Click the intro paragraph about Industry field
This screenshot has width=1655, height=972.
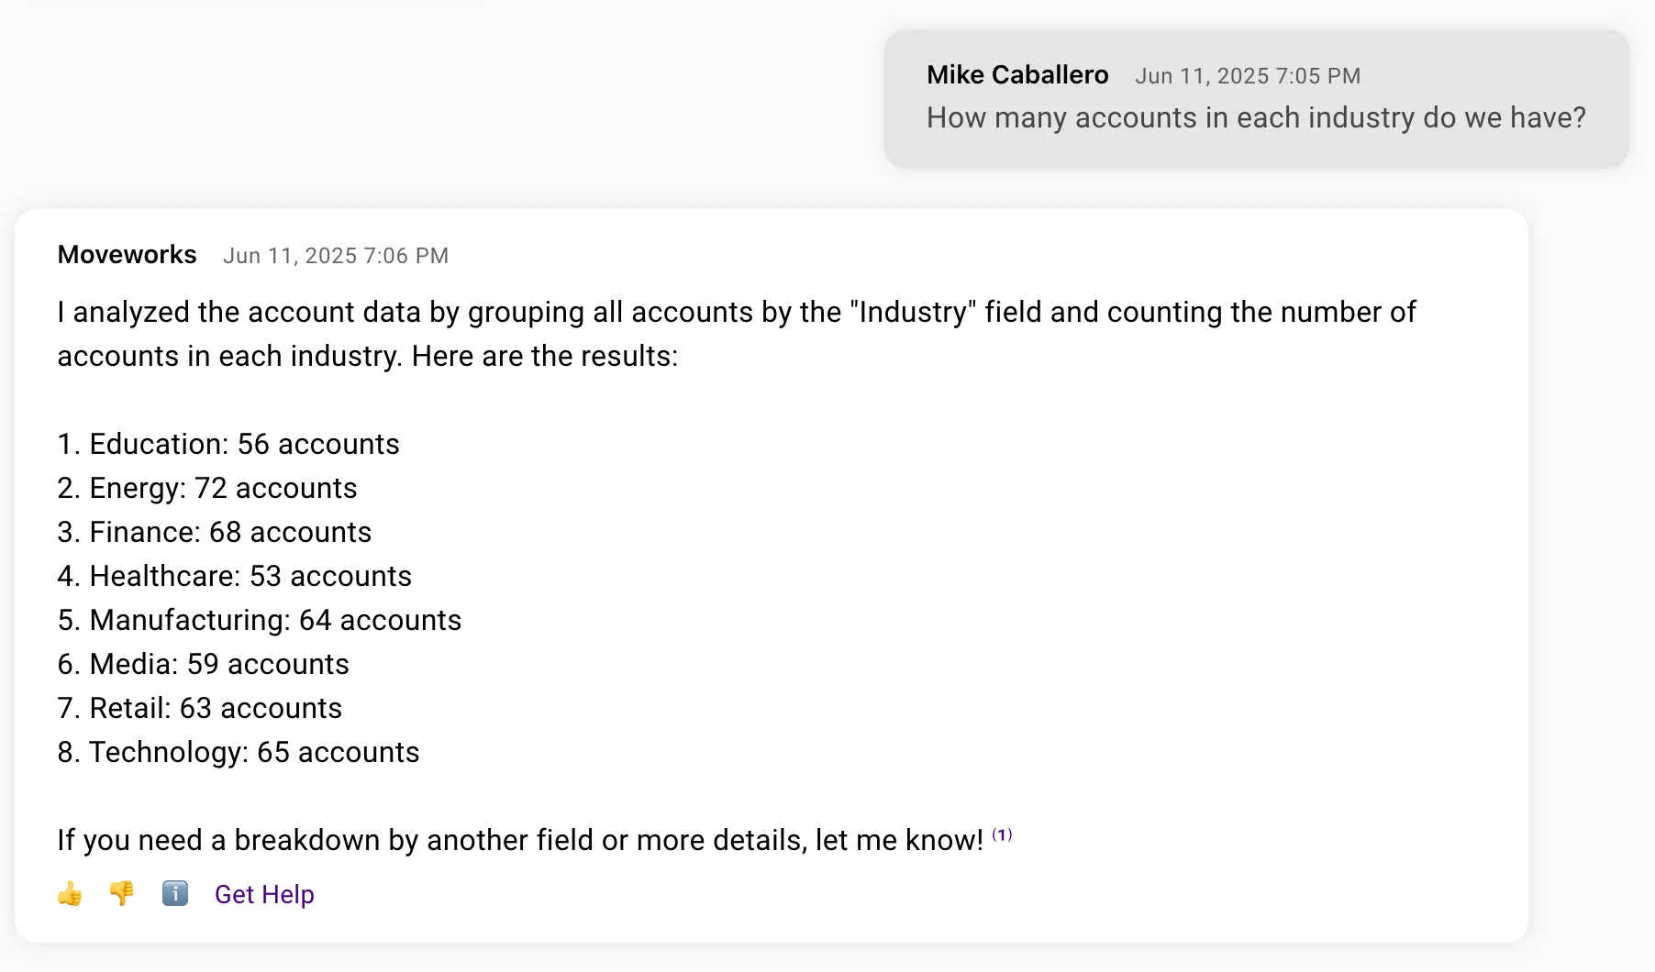[737, 334]
